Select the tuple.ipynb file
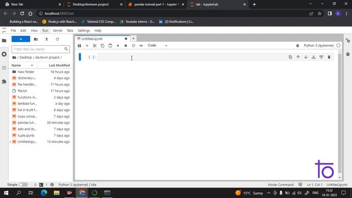Screen dimensions: 352x198 point(41,136)
